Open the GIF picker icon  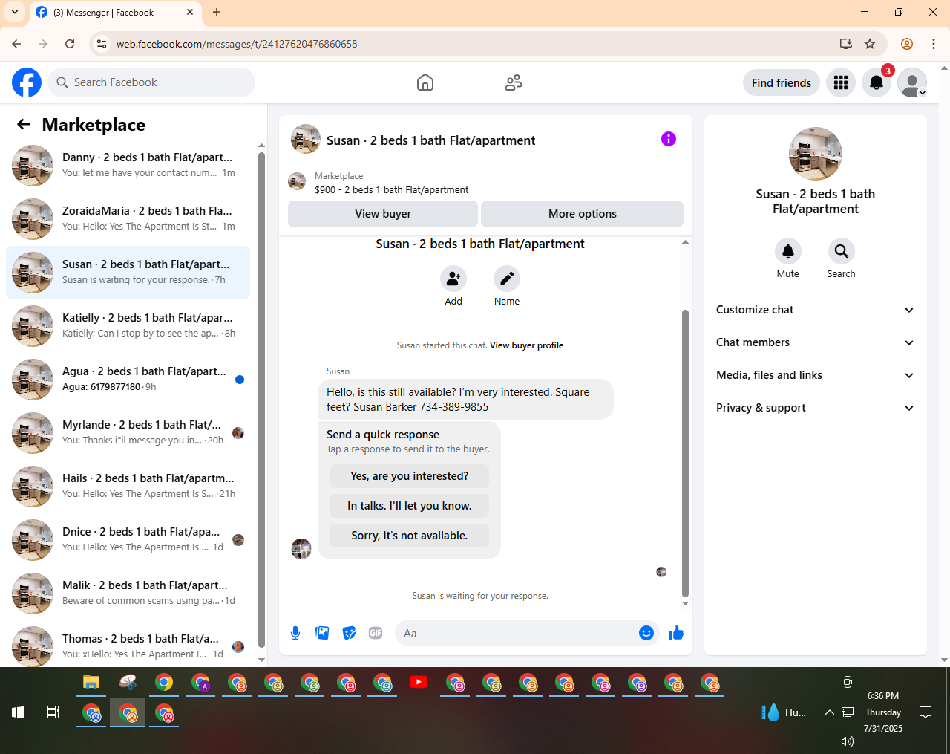pos(376,633)
